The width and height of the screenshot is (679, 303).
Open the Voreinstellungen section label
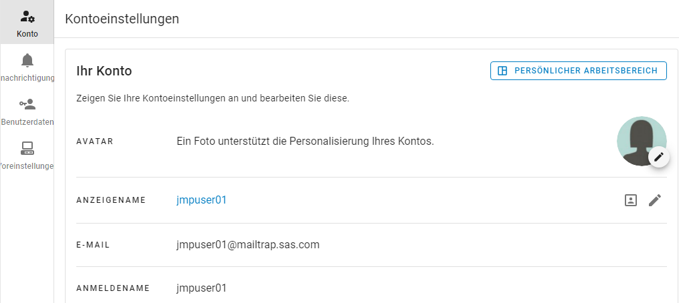click(27, 166)
